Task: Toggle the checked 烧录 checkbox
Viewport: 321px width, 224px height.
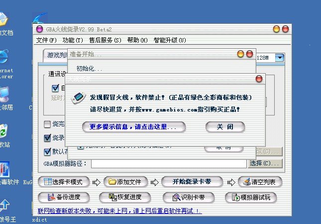Action: click(x=47, y=138)
